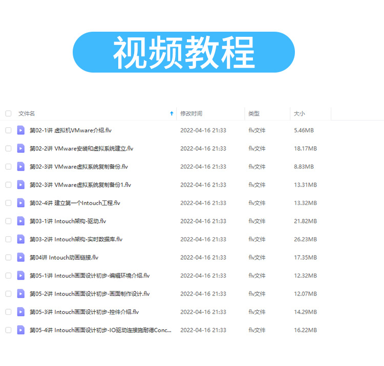
Task: Sort by the 大小 column header
Action: pyautogui.click(x=300, y=113)
